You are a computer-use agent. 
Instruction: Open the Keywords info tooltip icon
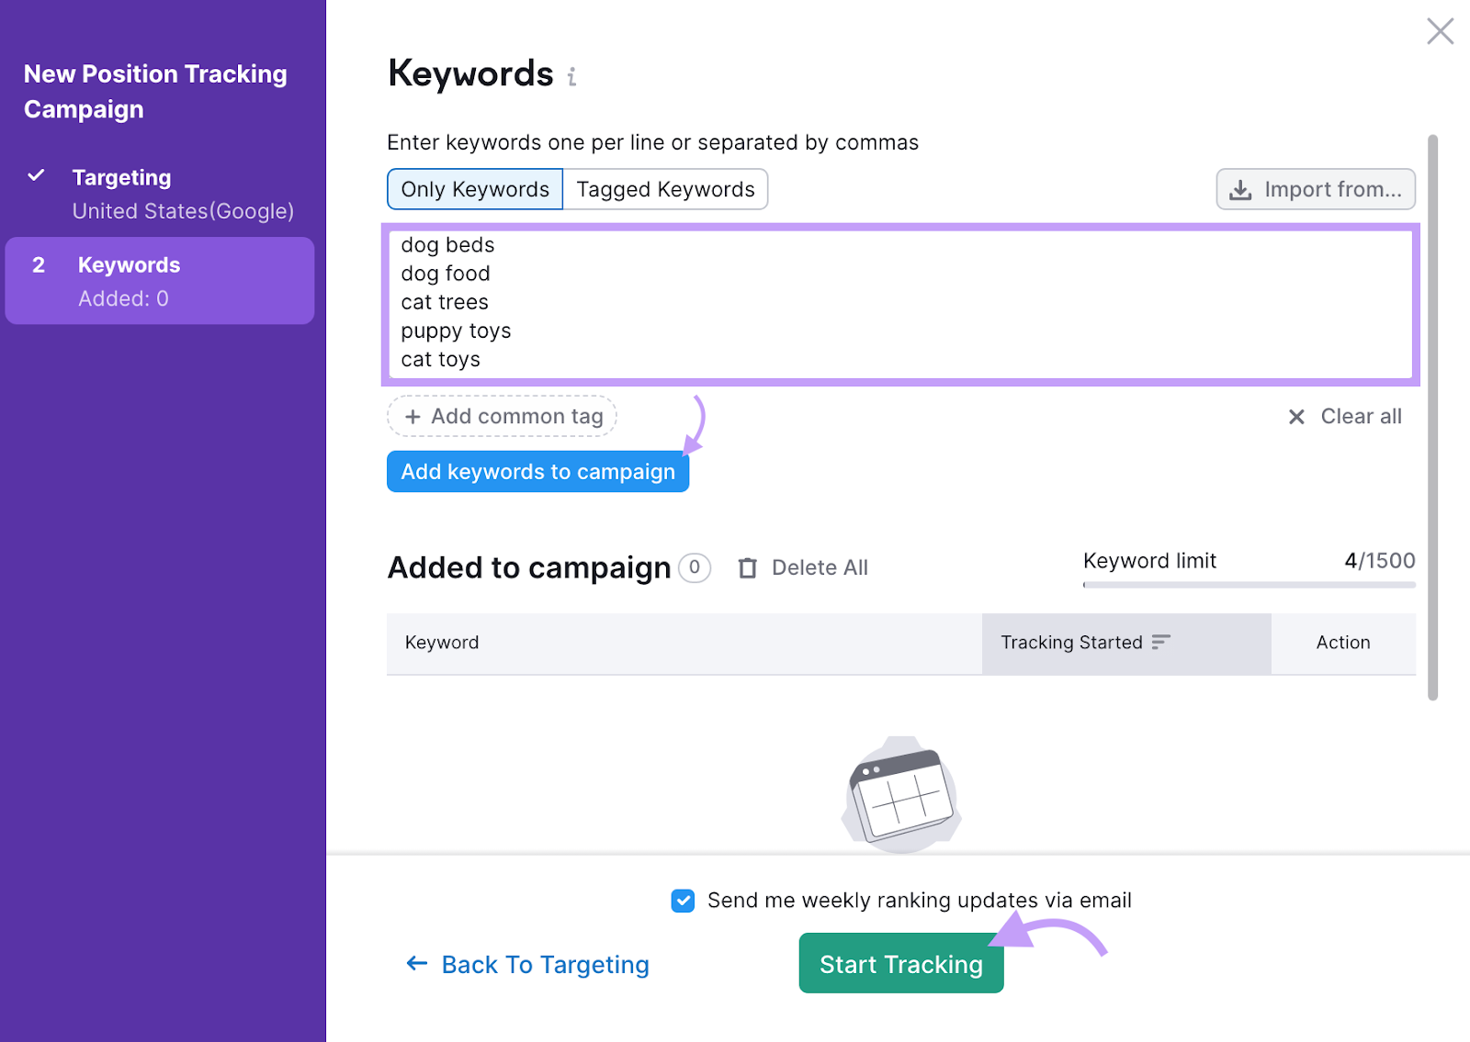(571, 76)
